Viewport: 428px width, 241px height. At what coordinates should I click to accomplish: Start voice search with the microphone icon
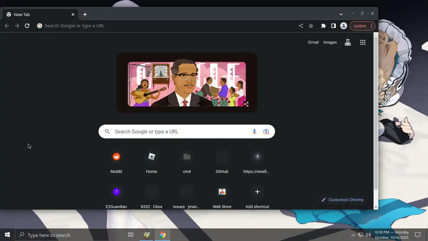tap(254, 131)
